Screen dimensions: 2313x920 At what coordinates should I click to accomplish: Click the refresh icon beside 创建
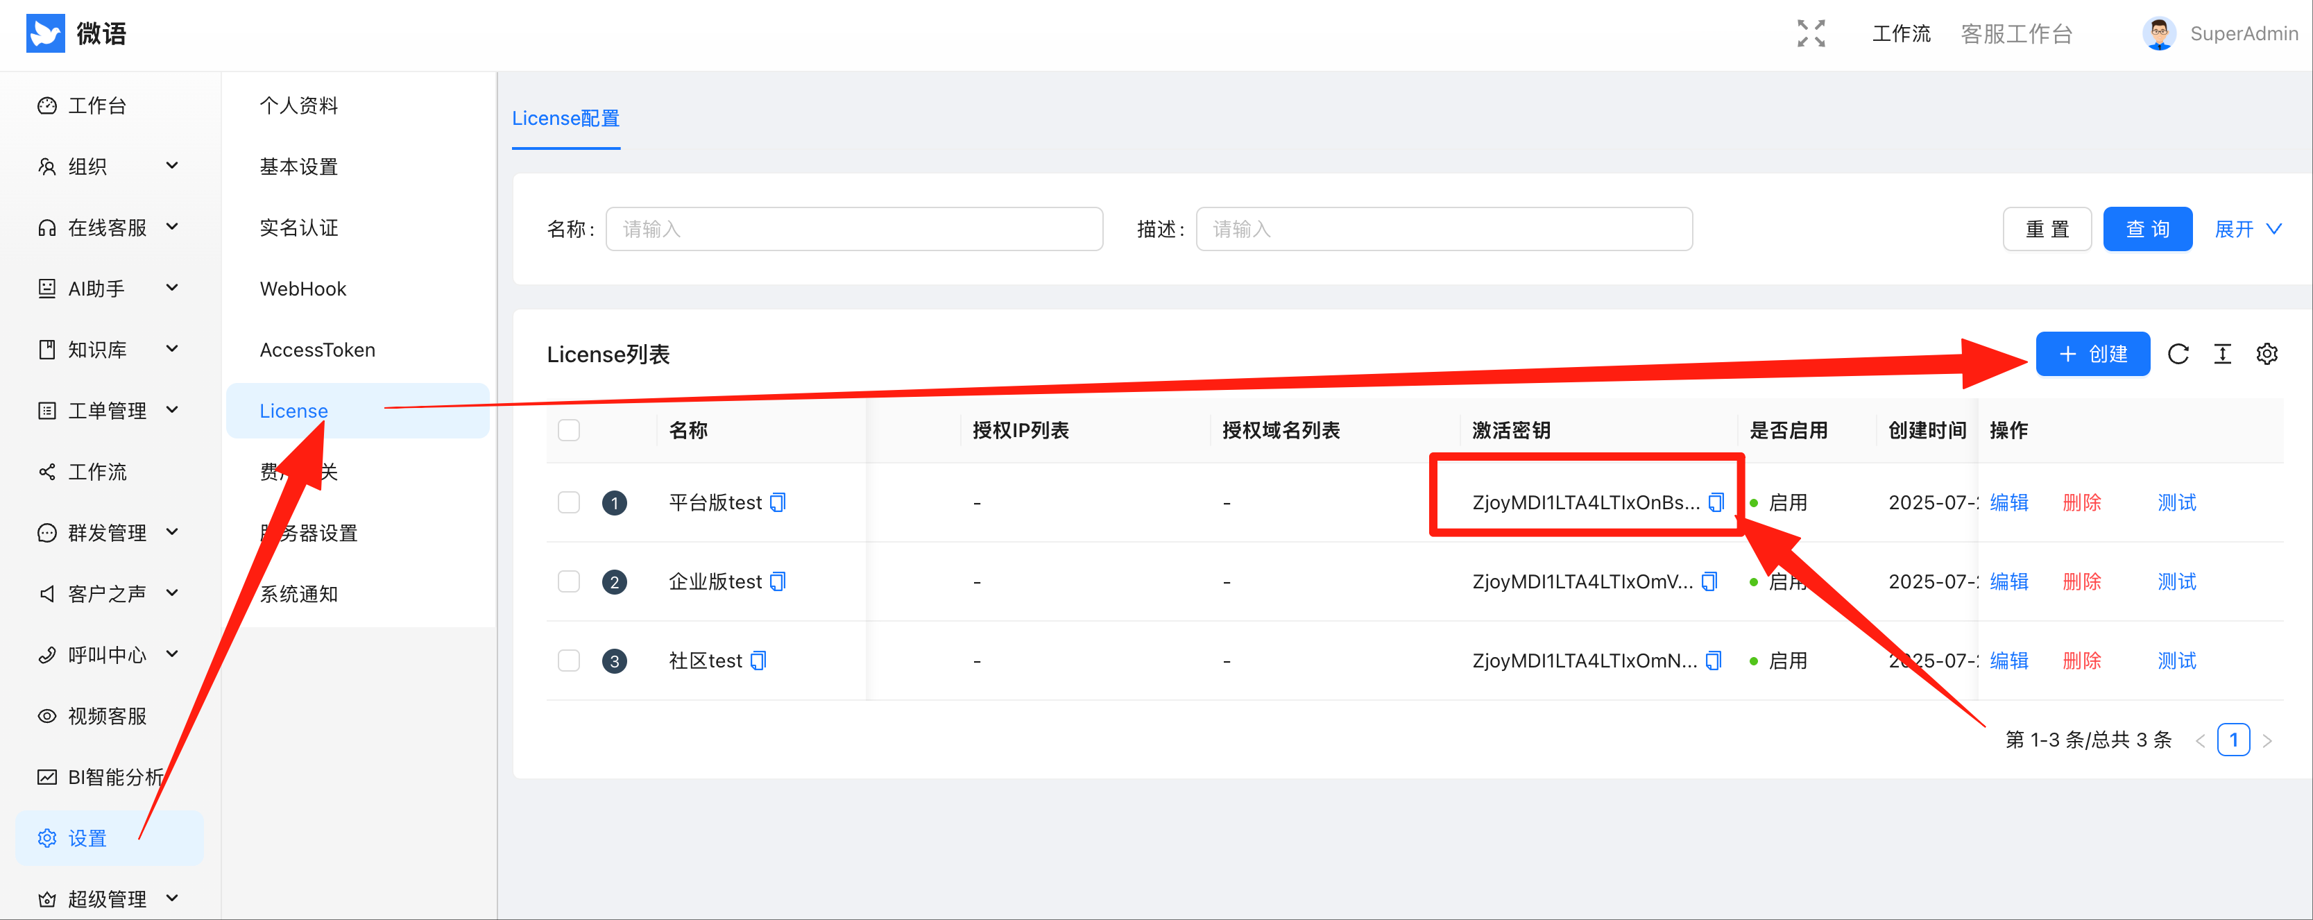pyautogui.click(x=2178, y=354)
